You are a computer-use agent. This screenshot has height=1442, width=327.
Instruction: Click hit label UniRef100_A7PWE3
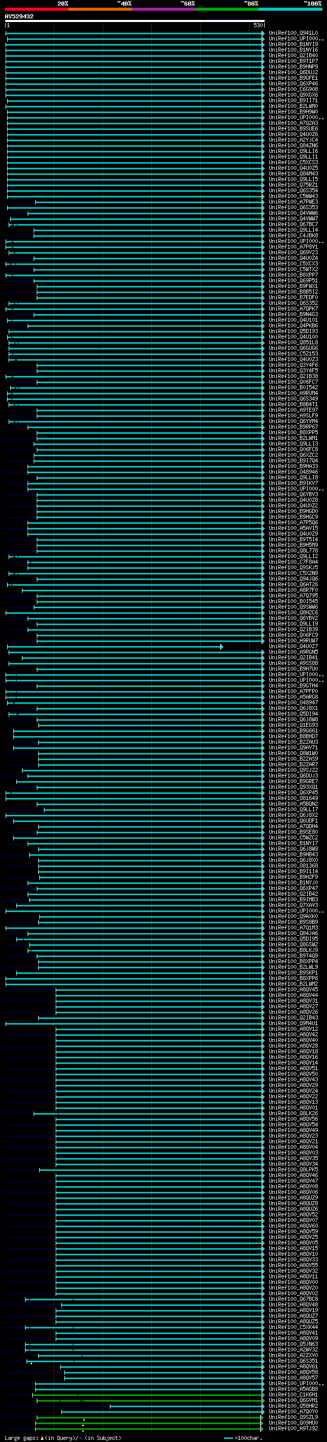293,202
